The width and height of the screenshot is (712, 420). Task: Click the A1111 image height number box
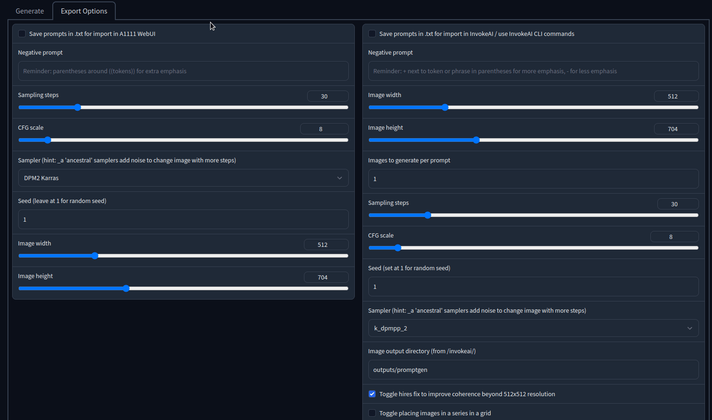[x=325, y=277]
